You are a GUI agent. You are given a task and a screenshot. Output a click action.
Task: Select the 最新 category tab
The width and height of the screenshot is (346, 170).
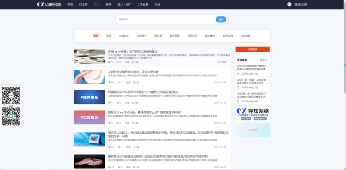[96, 36]
